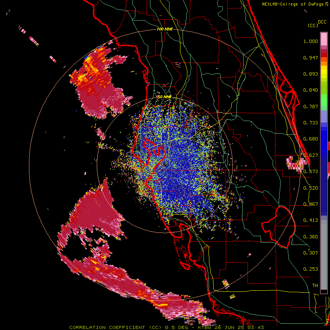Viewport: 330px width, 330px height.
Task: Click the KTBW station identifier
Action: 205,327
